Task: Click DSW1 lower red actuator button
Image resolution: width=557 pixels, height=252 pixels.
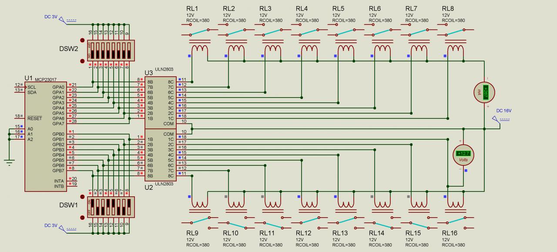Action: [x=82, y=218]
